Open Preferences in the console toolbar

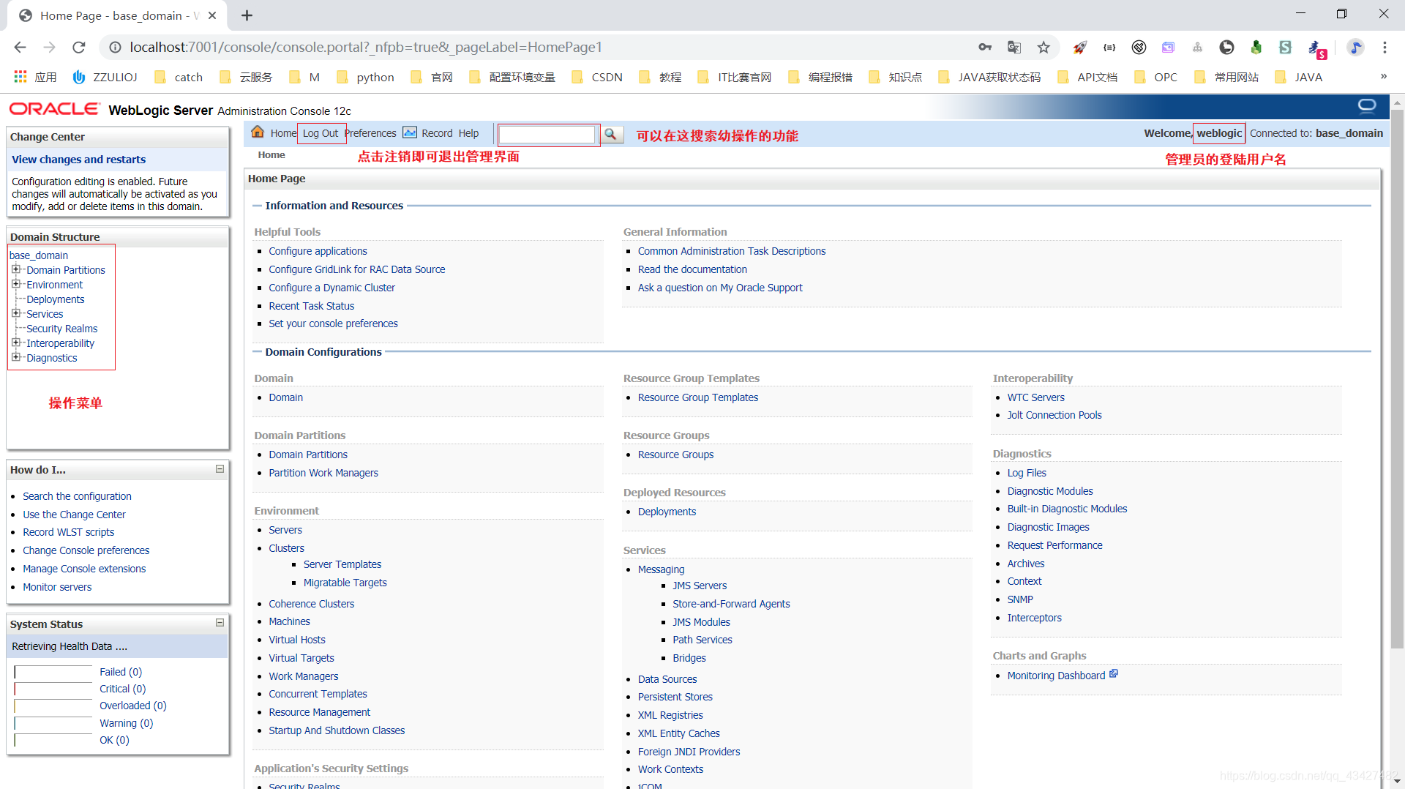pos(370,133)
